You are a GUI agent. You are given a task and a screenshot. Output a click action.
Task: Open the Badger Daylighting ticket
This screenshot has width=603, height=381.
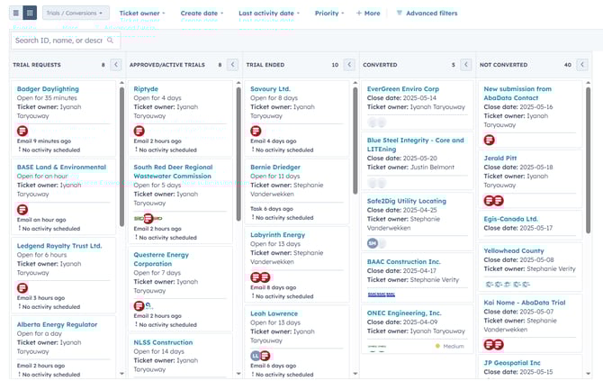click(x=48, y=89)
